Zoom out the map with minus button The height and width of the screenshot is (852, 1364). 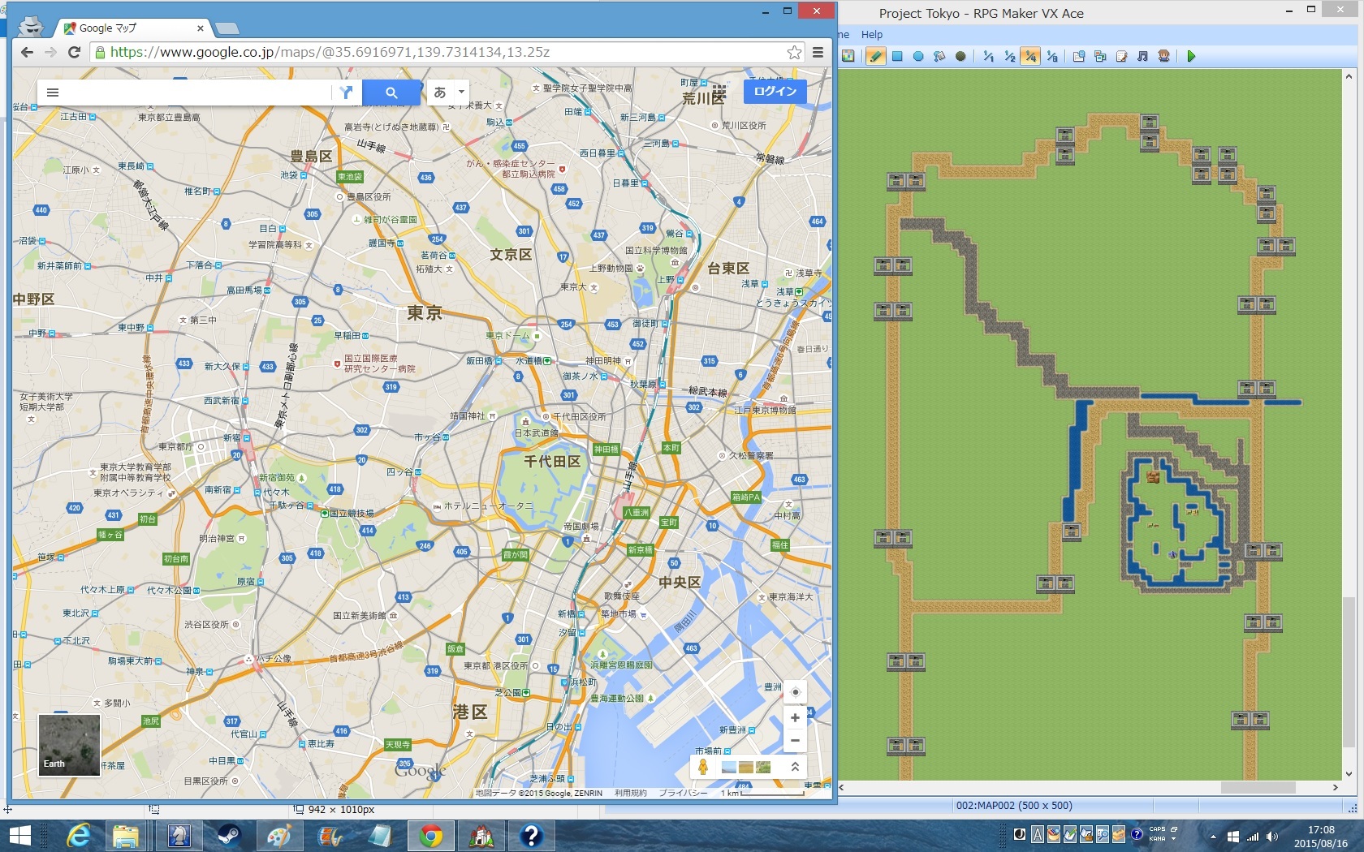[795, 740]
